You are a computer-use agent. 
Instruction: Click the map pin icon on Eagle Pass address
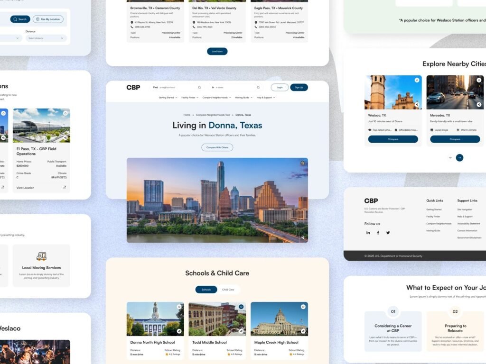pos(256,22)
